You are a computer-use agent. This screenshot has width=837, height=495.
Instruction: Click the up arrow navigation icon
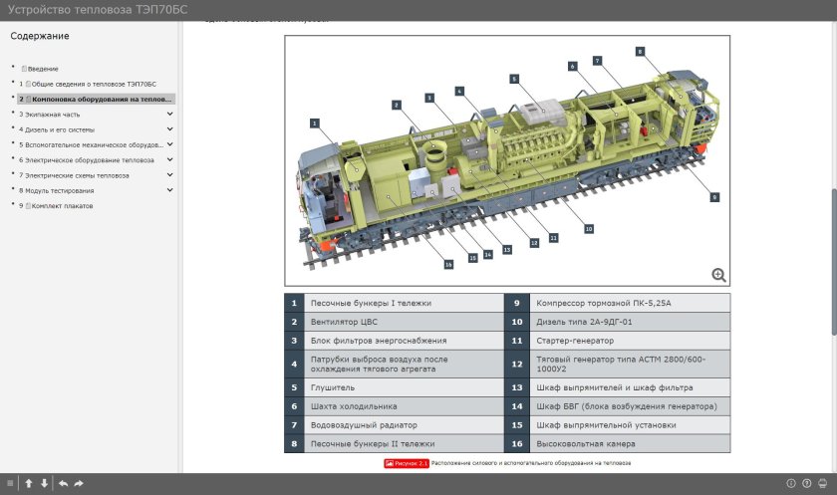click(29, 483)
